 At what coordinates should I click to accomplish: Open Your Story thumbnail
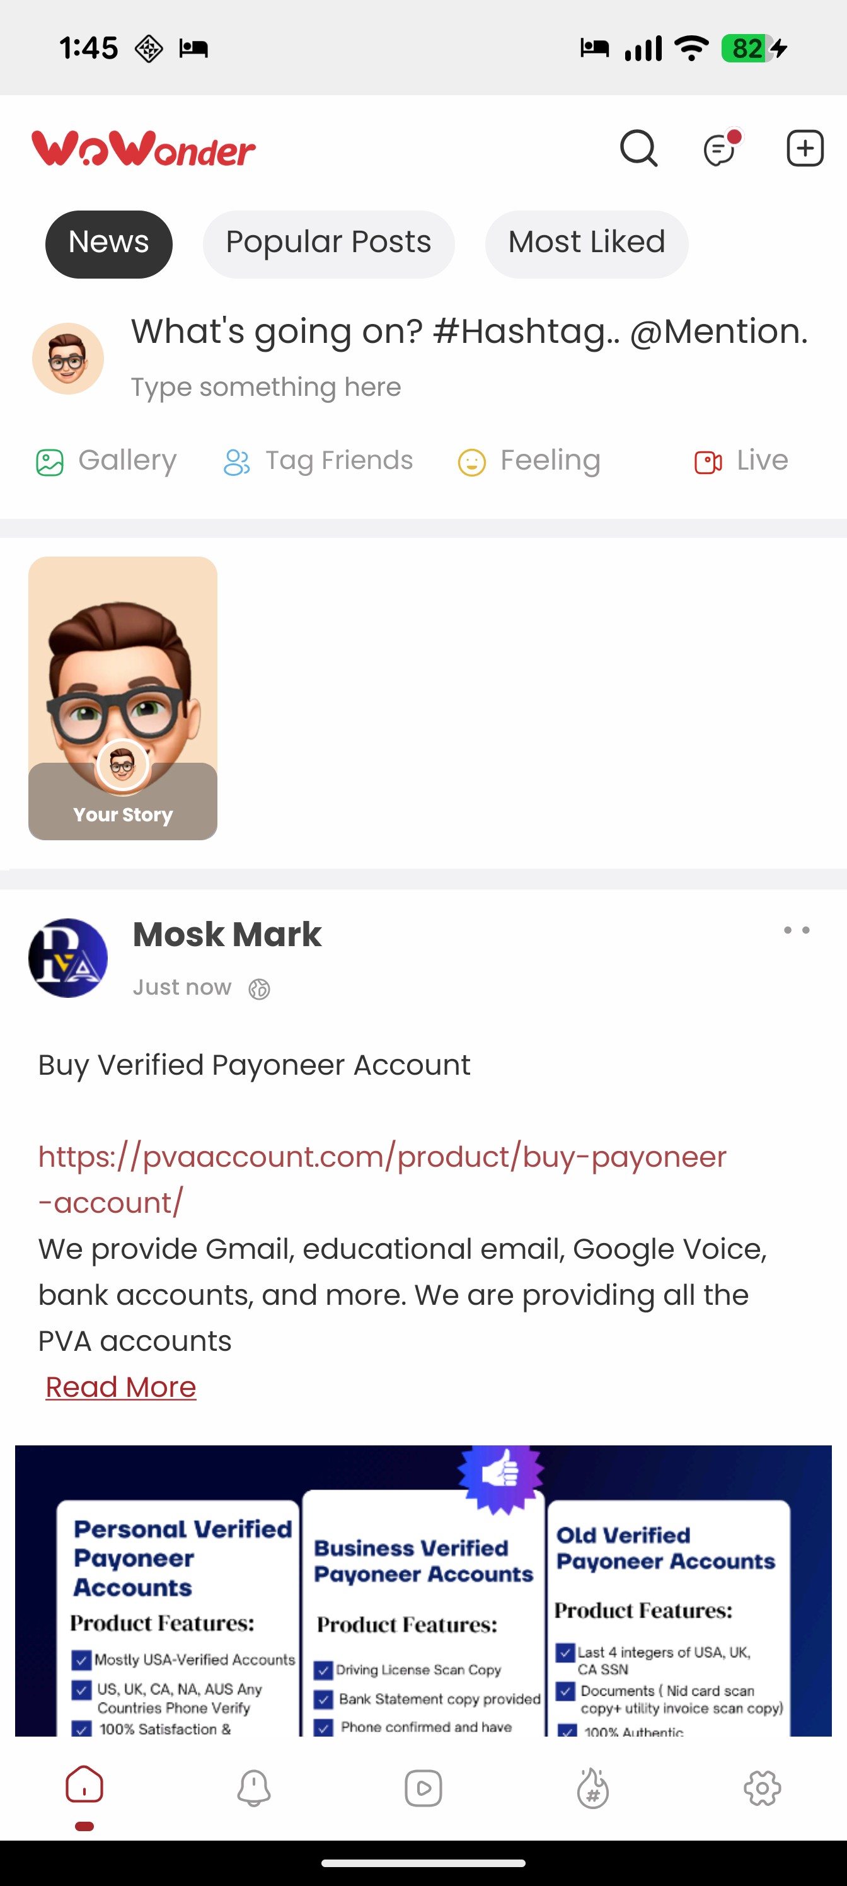coord(122,698)
